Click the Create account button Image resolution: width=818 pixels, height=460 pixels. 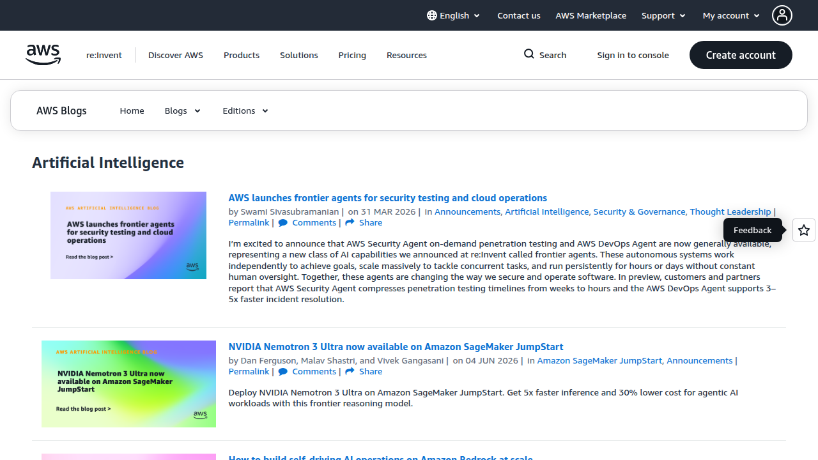[741, 55]
